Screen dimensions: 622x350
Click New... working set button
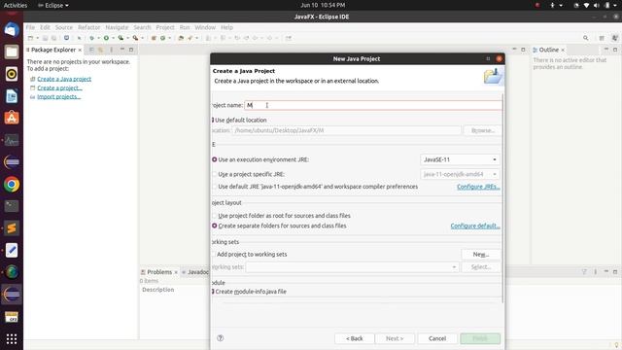point(481,255)
